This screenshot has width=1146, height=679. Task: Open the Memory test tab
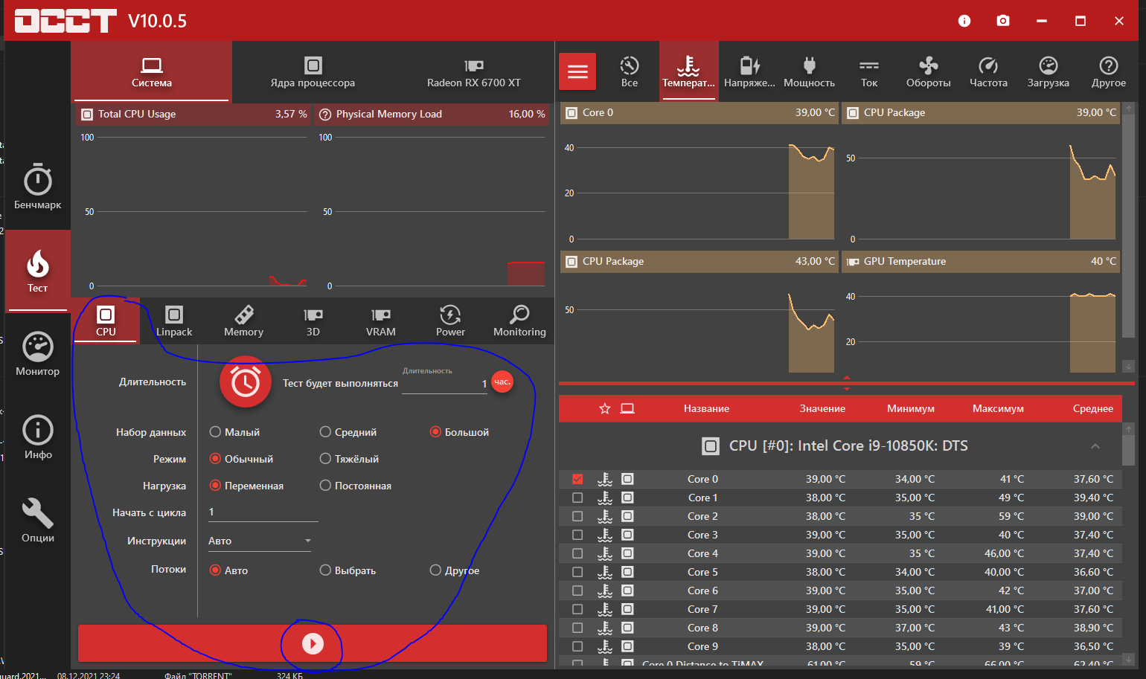(x=244, y=321)
